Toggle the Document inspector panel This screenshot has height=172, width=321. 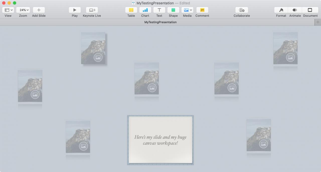coord(310,10)
